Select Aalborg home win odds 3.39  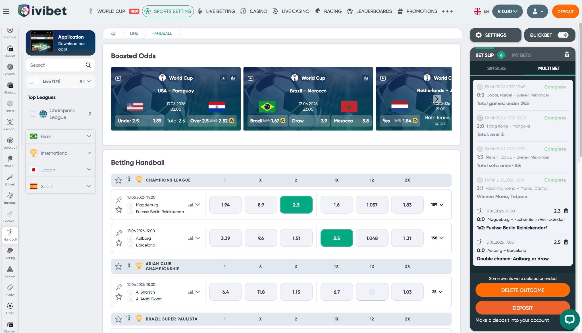coord(225,238)
